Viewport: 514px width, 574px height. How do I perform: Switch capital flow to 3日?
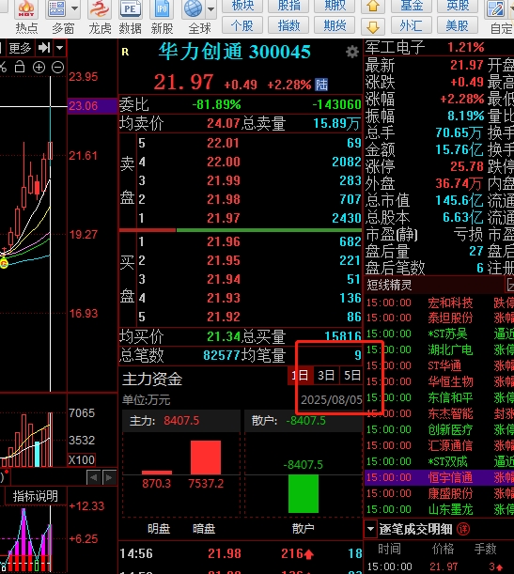coord(326,375)
